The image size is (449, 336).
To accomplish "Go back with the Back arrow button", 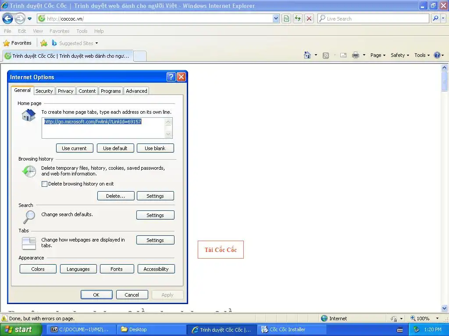I will pos(8,19).
